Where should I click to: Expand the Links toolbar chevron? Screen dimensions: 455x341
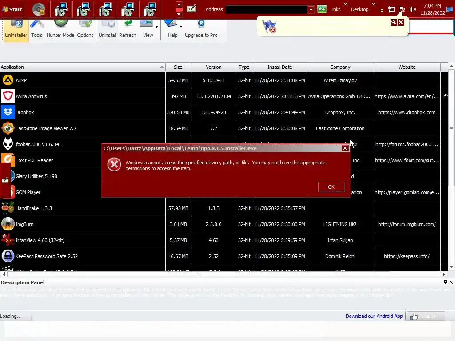pyautogui.click(x=346, y=4)
